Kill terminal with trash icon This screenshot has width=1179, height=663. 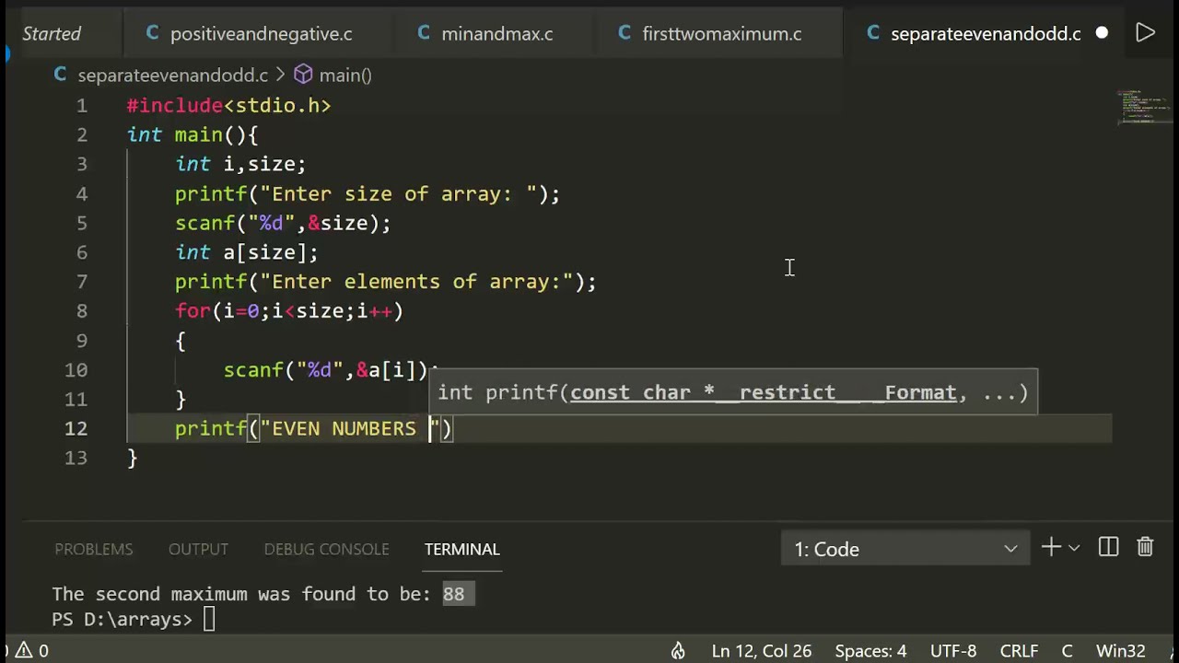1145,548
